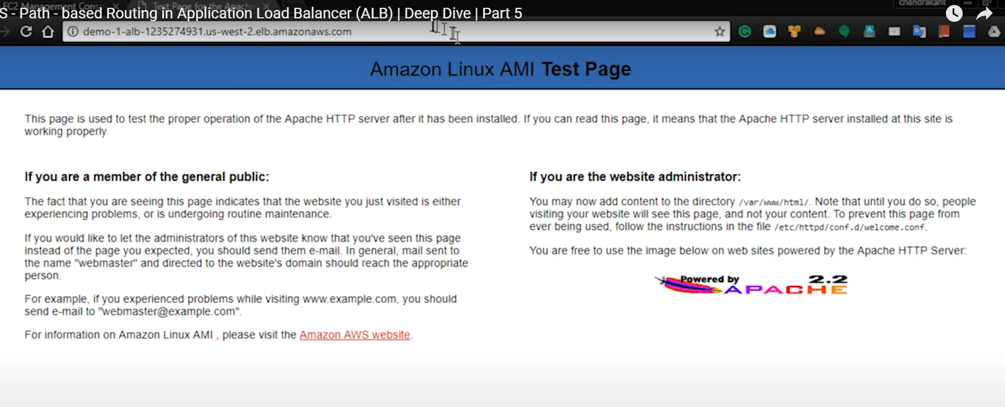Switch to the EC2 Management Console tab

[53, 6]
